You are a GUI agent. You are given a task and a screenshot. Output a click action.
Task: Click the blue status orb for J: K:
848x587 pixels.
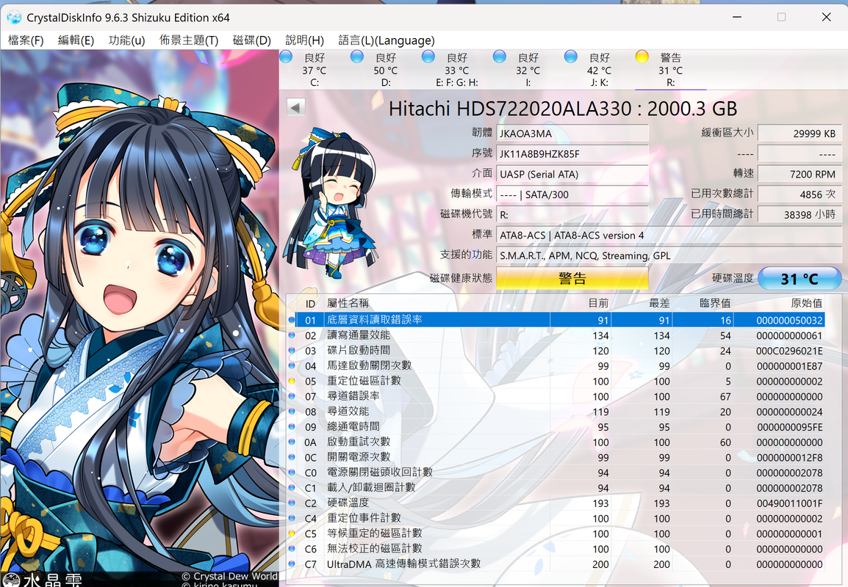(x=570, y=56)
